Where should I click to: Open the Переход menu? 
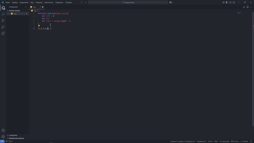tap(39, 2)
